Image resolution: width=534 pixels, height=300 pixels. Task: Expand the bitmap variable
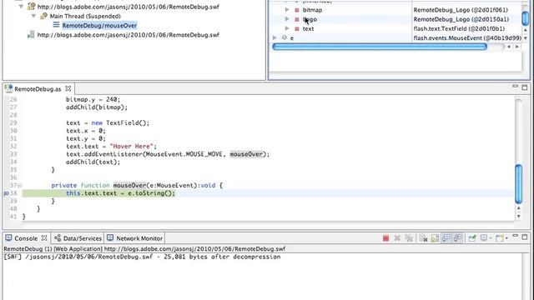(x=287, y=9)
